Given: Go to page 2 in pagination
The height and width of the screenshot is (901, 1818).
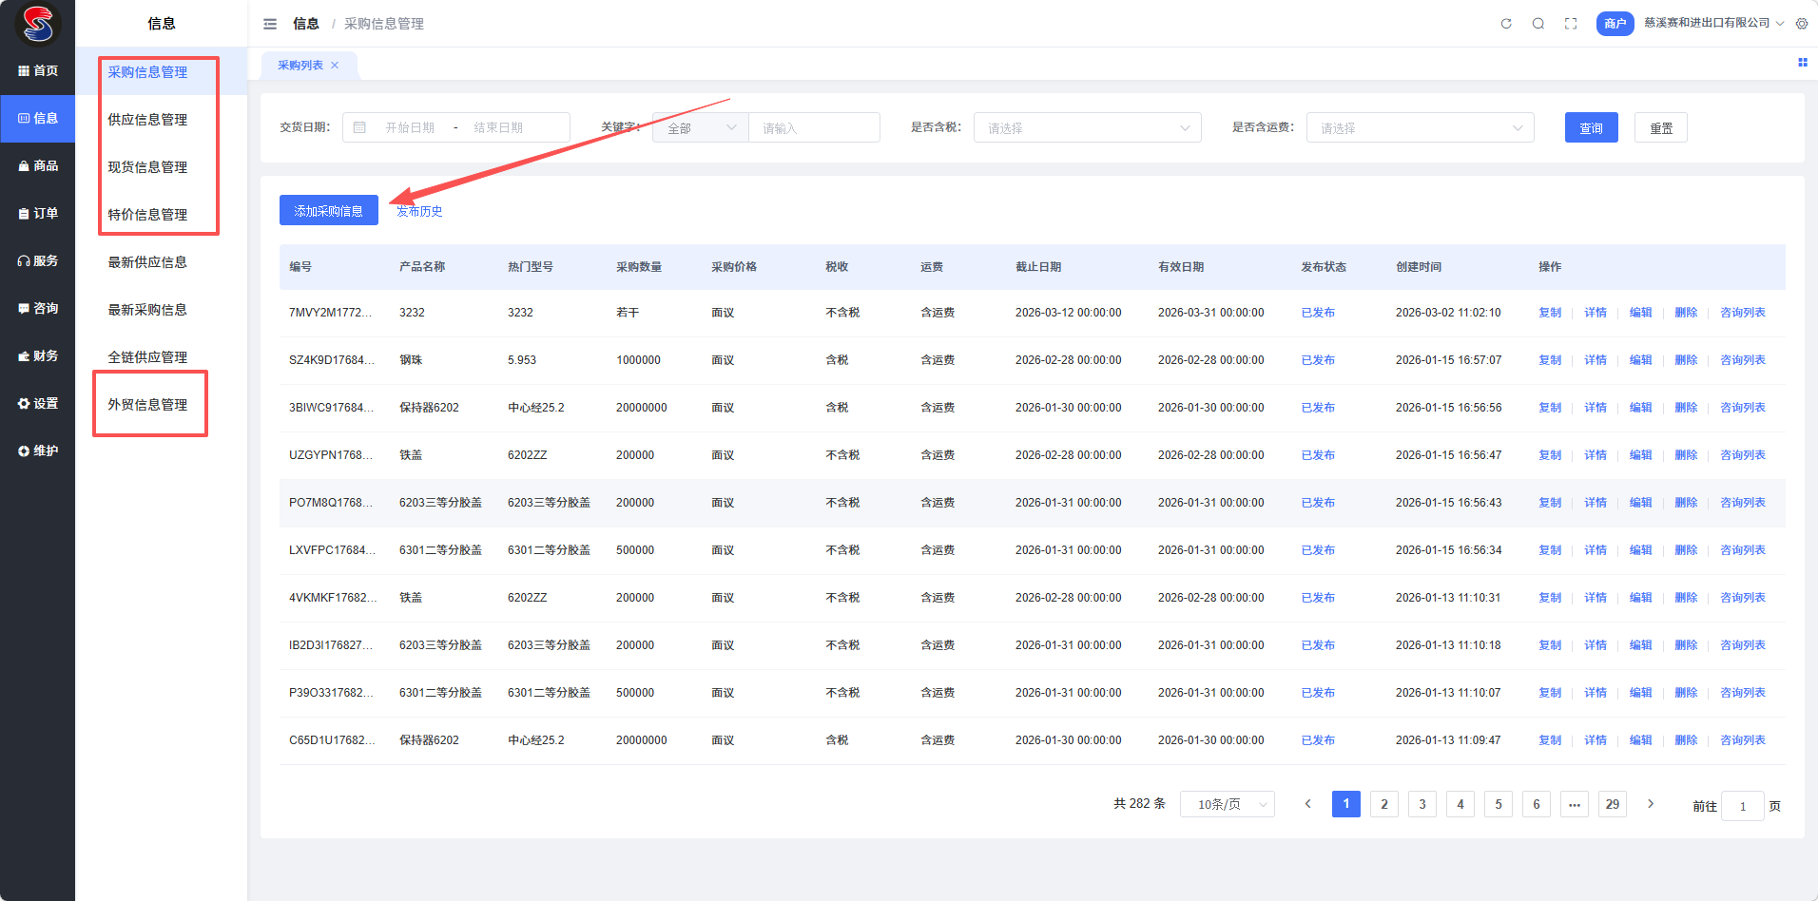Looking at the screenshot, I should click(x=1383, y=804).
